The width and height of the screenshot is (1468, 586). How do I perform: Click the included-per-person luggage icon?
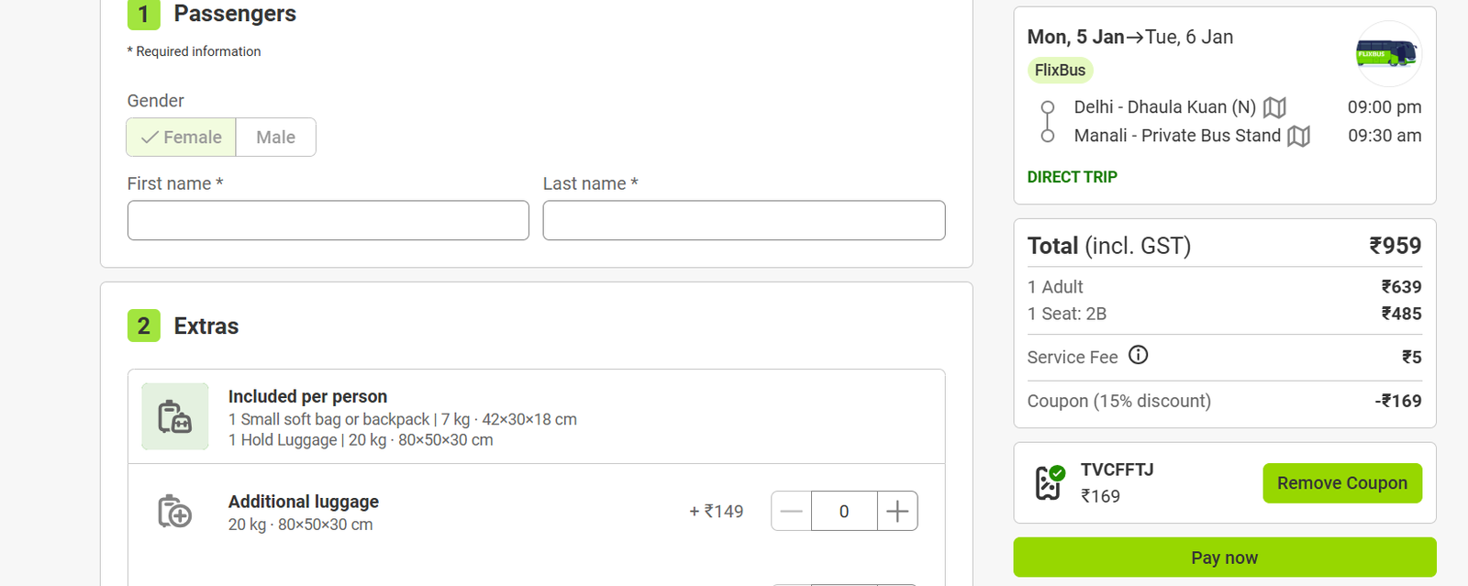click(174, 416)
